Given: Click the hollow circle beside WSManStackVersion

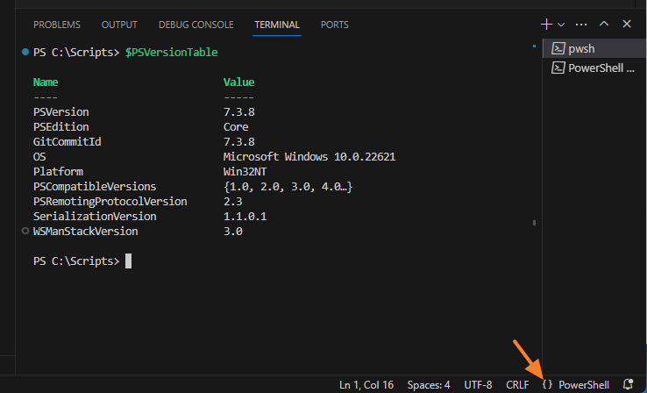Looking at the screenshot, I should pyautogui.click(x=25, y=232).
